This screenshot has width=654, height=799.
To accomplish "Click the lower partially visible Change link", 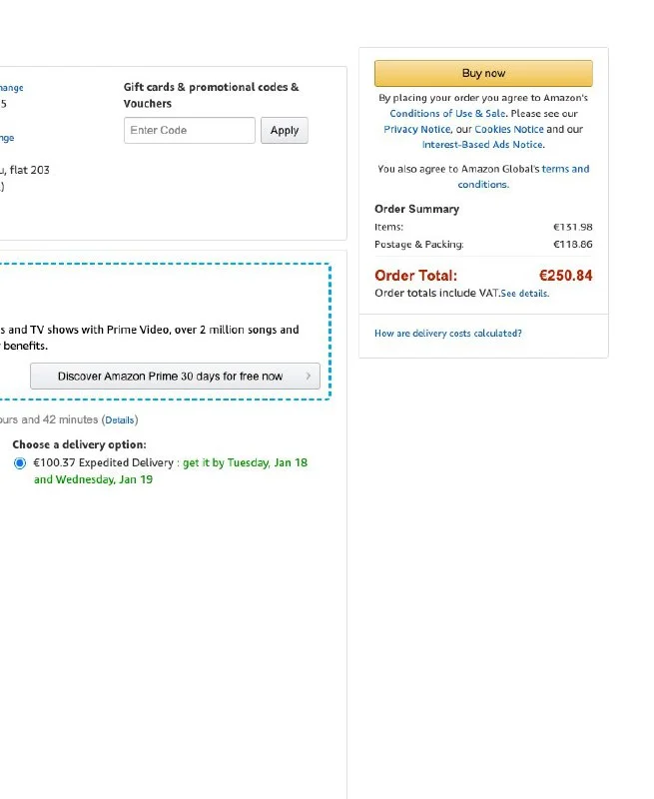I will coord(7,138).
